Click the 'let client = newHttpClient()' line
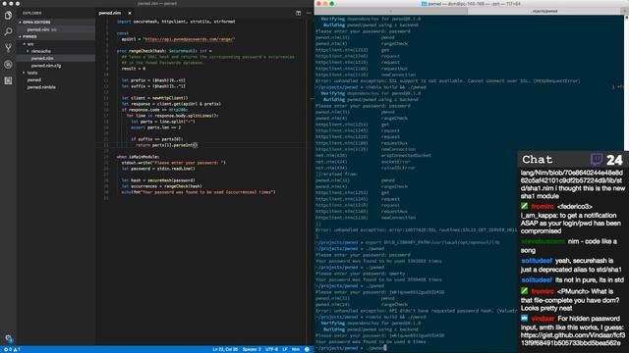This screenshot has width=629, height=353. (x=154, y=98)
